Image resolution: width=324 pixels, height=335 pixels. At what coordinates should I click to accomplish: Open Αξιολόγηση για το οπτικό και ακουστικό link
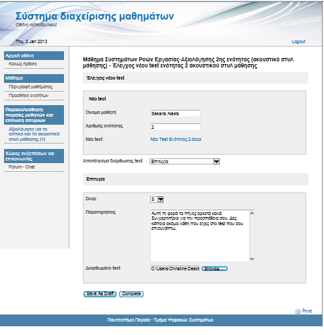click(x=34, y=134)
